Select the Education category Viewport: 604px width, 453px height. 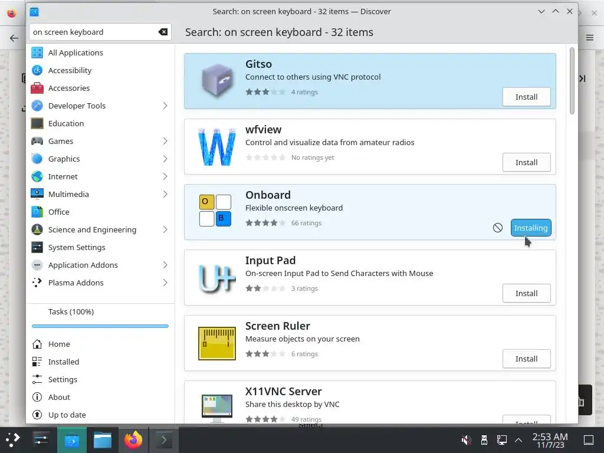pos(100,124)
